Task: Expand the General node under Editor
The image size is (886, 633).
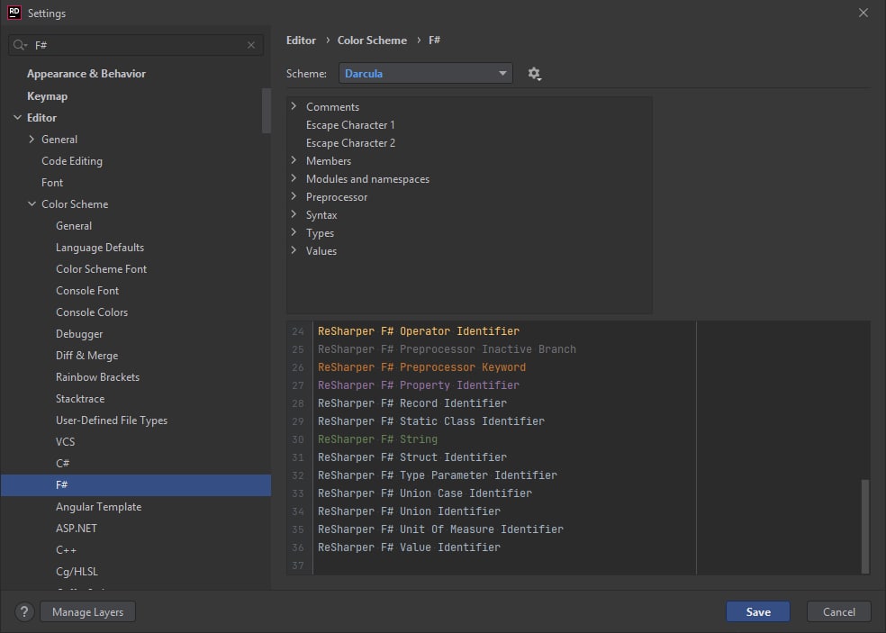Action: pos(32,139)
